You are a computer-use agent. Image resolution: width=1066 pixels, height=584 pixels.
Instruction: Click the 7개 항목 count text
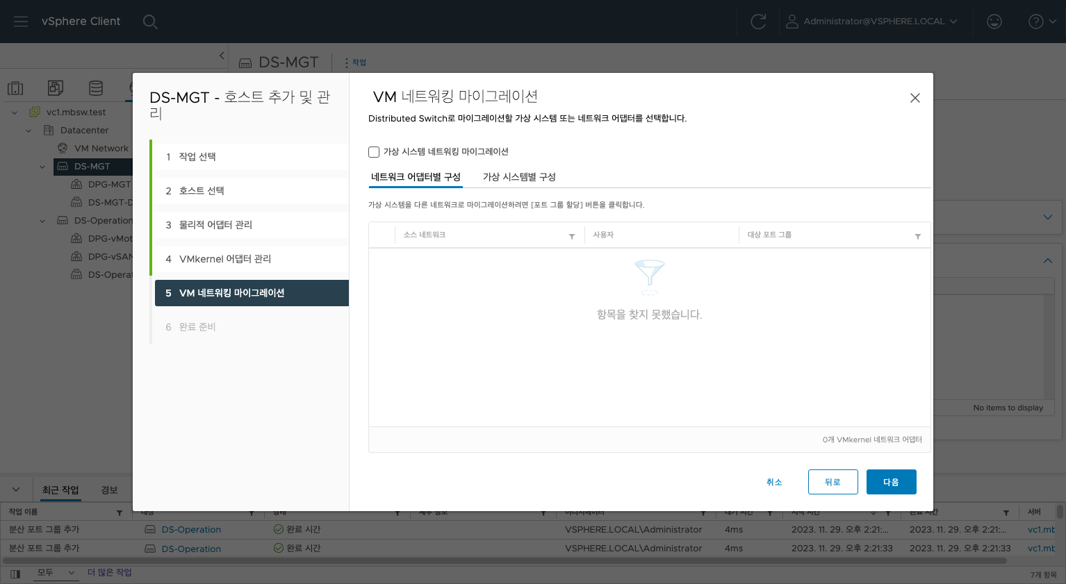pos(1043,574)
